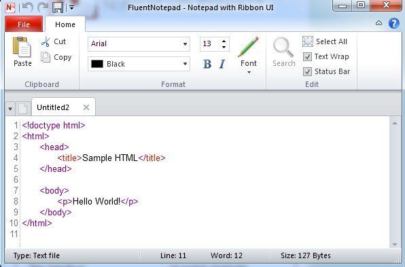Click the FluentNotepad app icon in title bar

(10, 7)
